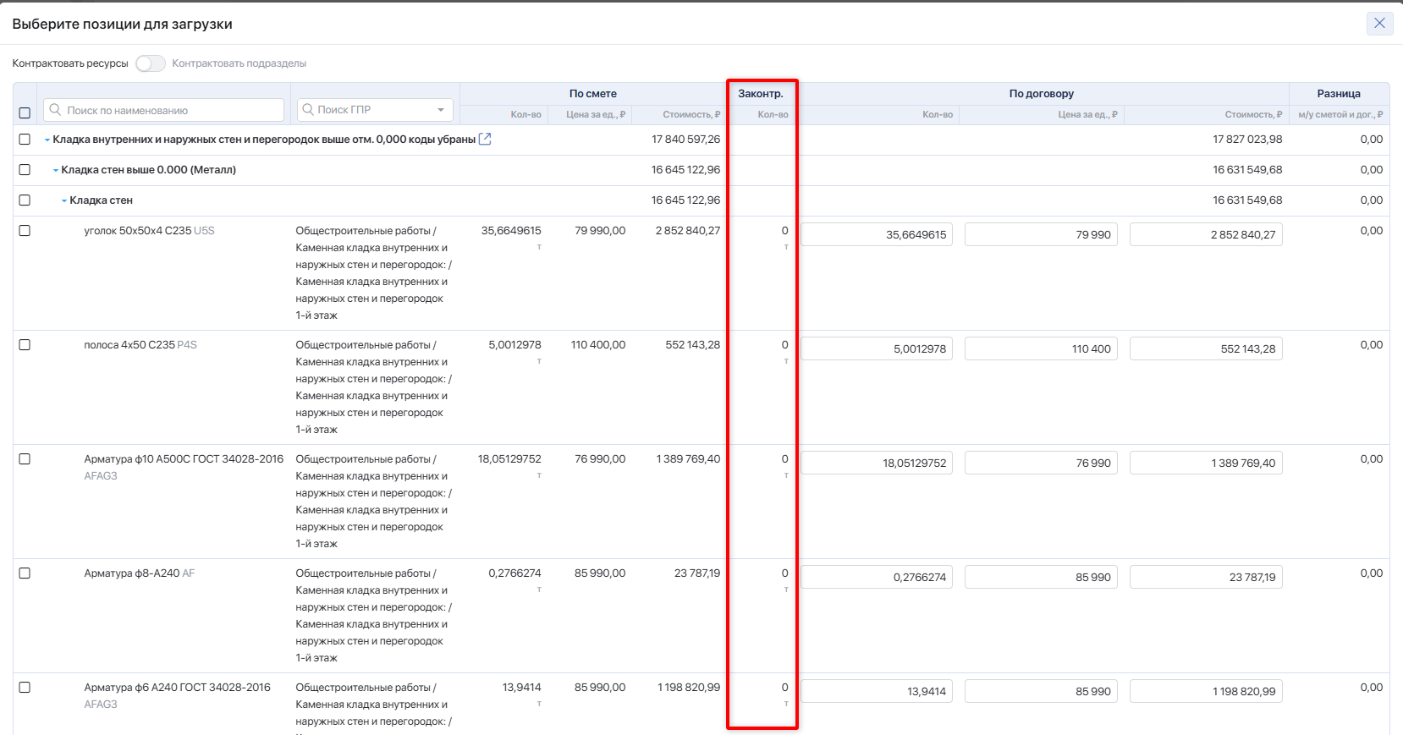Click the Законтр. column header
The height and width of the screenshot is (735, 1403).
pyautogui.click(x=761, y=93)
